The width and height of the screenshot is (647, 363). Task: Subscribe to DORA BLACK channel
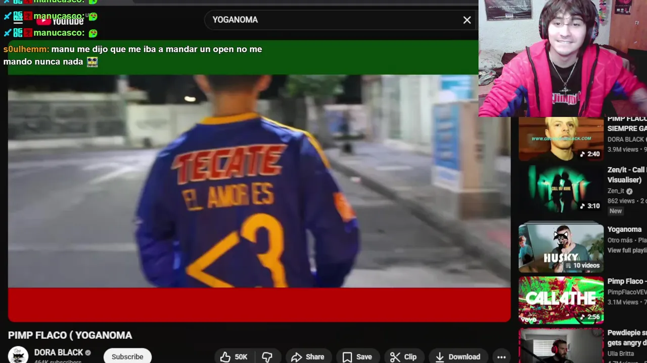[127, 356]
